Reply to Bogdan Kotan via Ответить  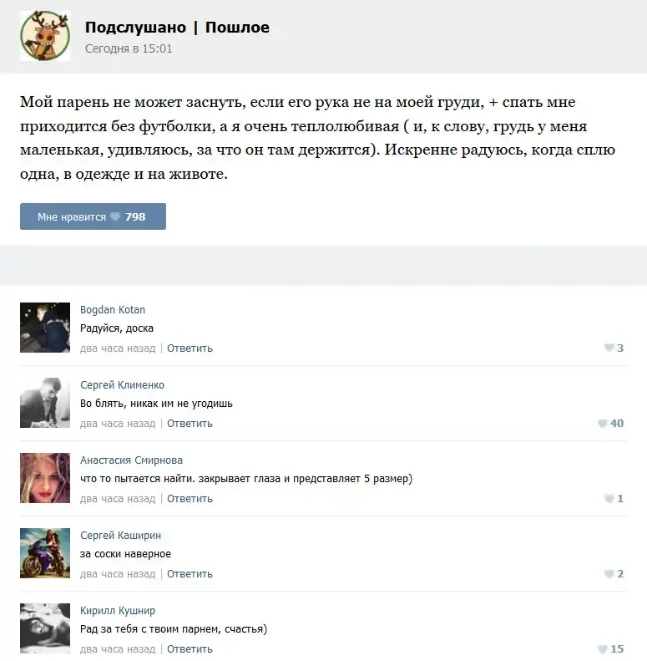190,348
